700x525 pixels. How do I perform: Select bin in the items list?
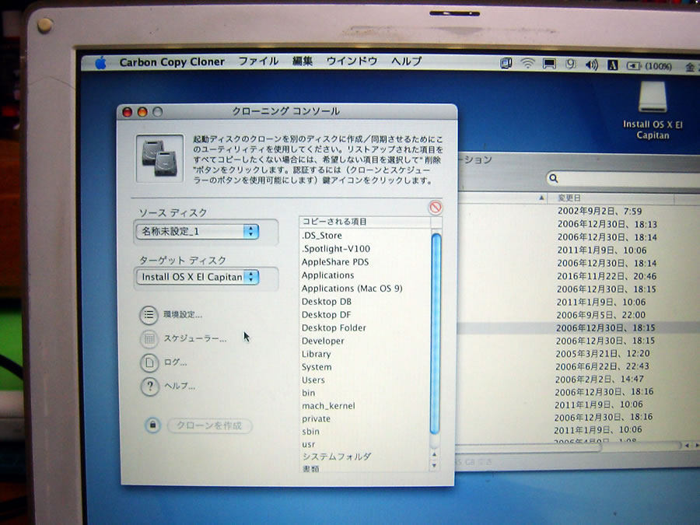(309, 393)
